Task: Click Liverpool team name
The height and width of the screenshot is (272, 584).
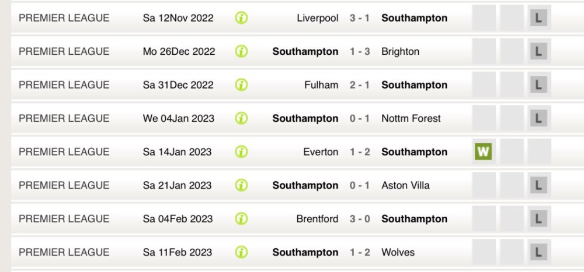Action: [317, 18]
